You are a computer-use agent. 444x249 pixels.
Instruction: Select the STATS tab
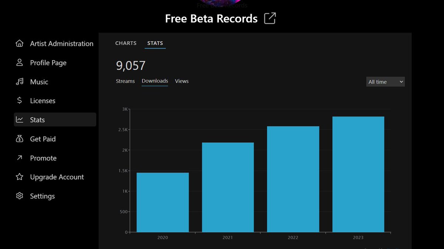point(155,43)
